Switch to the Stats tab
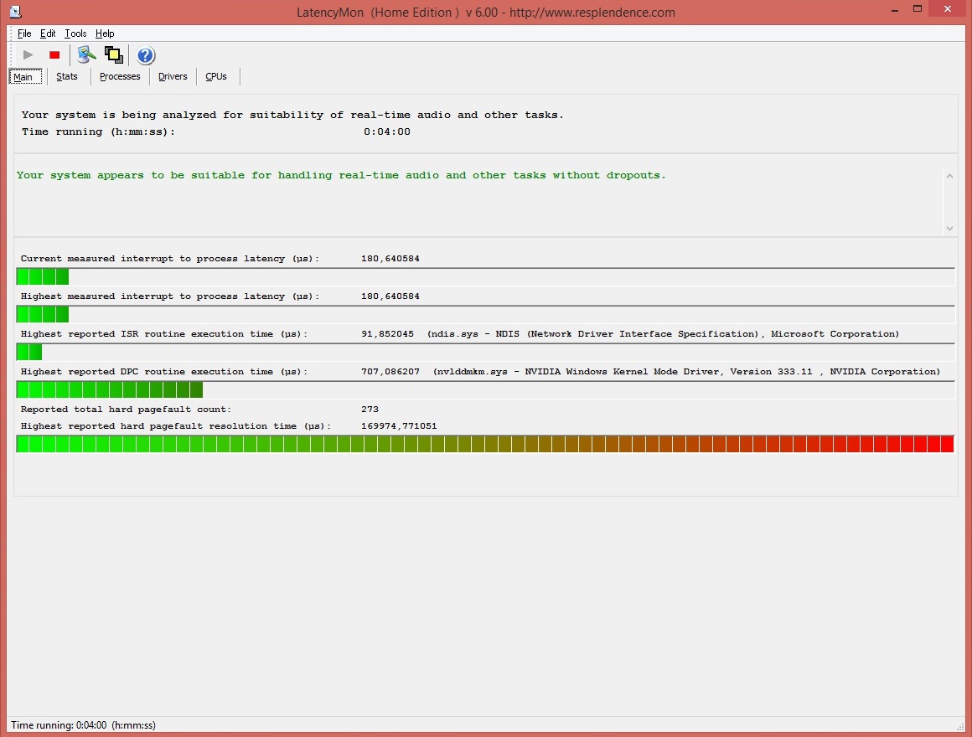The image size is (972, 737). (x=67, y=77)
